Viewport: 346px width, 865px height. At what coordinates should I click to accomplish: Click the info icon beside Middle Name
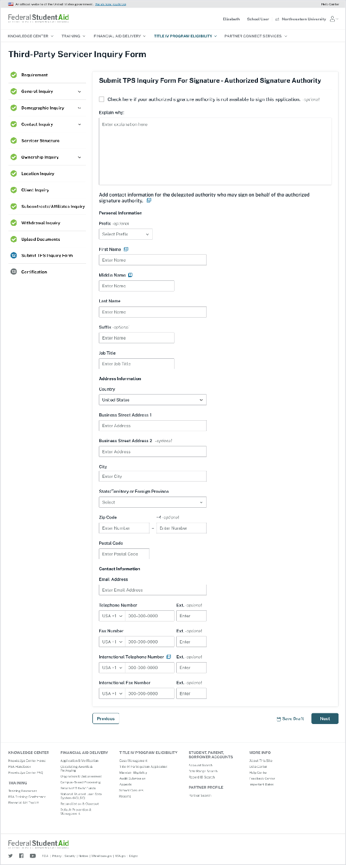[130, 275]
